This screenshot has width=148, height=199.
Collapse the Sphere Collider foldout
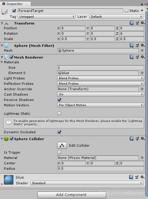(x=2, y=139)
